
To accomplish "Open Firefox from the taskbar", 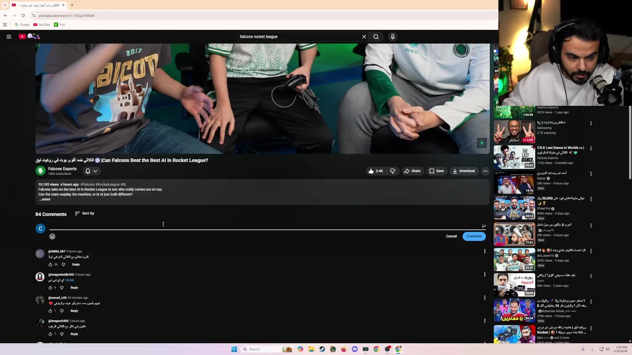I will (x=344, y=349).
